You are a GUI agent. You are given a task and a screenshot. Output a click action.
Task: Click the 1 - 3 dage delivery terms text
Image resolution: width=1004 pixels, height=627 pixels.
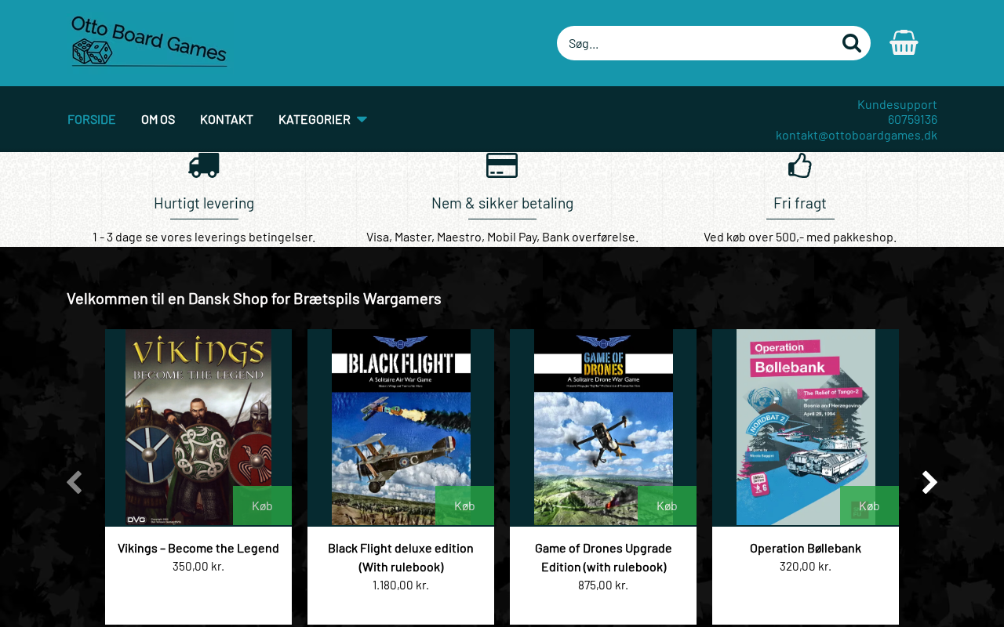[204, 237]
